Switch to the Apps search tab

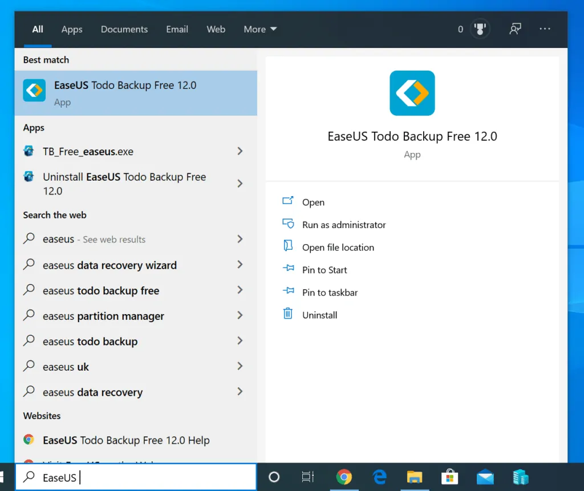tap(71, 29)
